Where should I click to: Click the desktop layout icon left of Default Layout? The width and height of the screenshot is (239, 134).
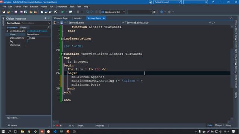click(150, 2)
